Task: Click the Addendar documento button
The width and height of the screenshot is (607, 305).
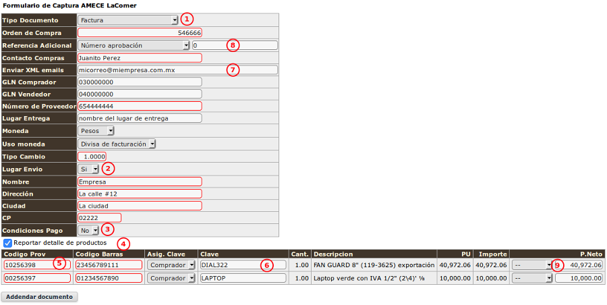Action: 40,296
